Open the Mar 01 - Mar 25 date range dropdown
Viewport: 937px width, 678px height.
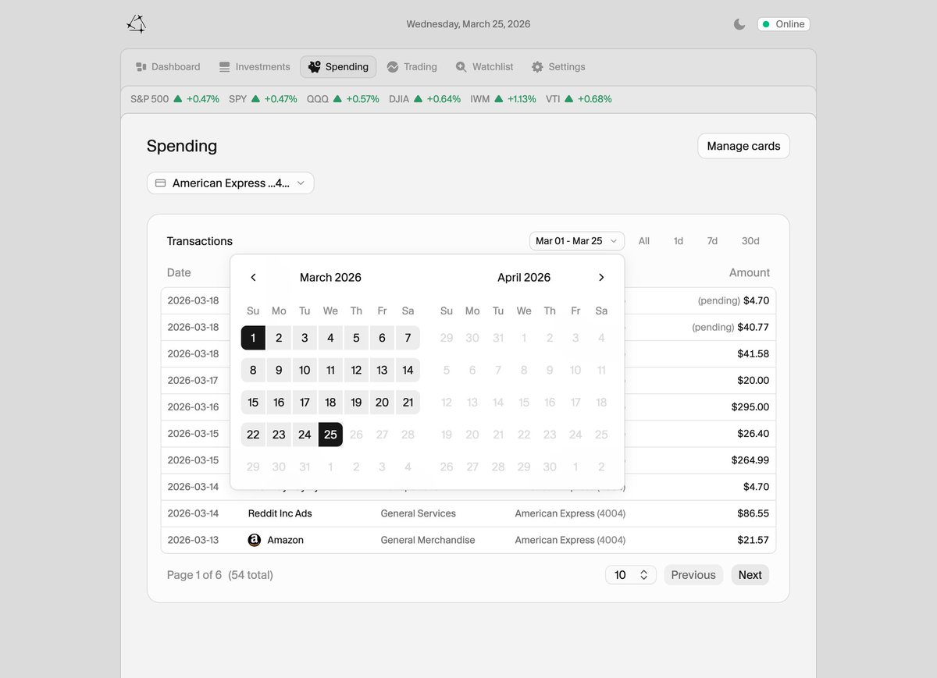click(x=577, y=241)
